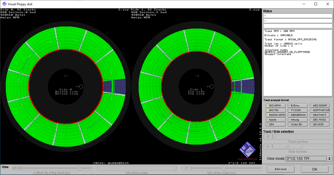The height and width of the screenshot is (175, 334).
Task: Enable the HEATHKIT track format
Action: [319, 115]
